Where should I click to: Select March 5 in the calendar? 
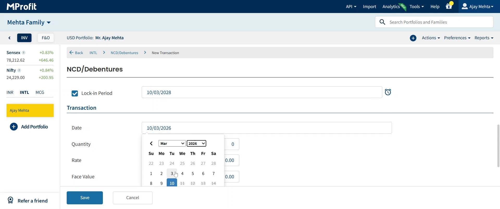tap(193, 174)
